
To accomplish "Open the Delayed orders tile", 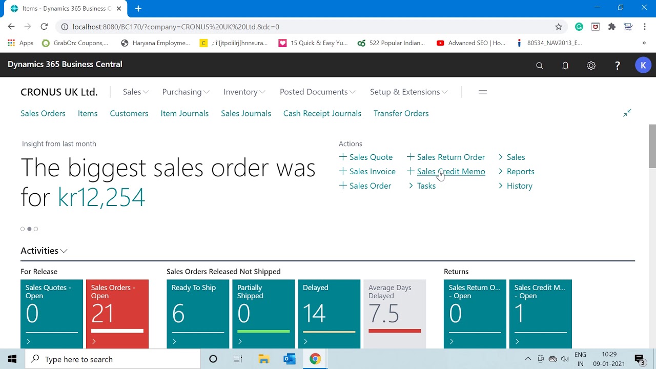I will (x=329, y=314).
